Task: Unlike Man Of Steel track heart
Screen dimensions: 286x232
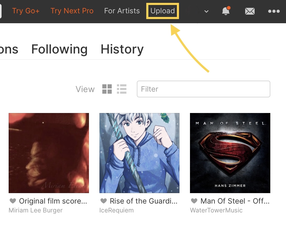Action: 194,201
